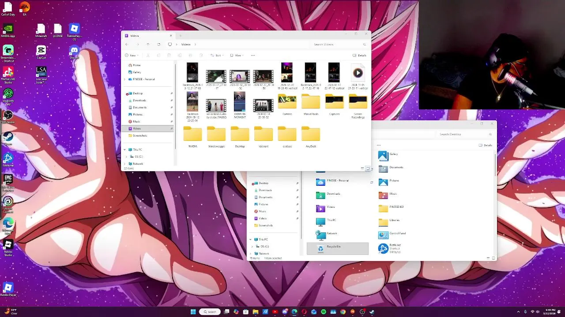Open the New dropdown in the Videos window
This screenshot has width=565, height=317.
pos(132,55)
